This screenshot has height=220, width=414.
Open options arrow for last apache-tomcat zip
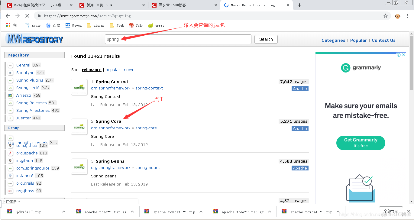(338, 212)
